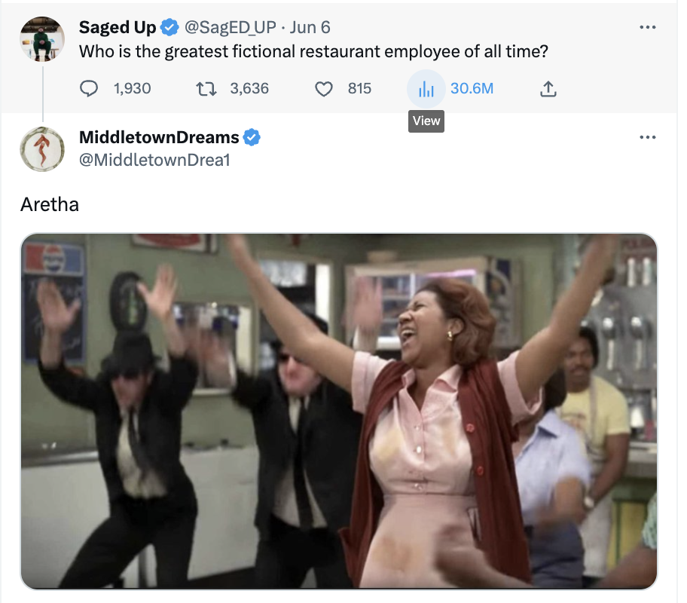Screen dimensions: 687x603
Task: Click the 30.6M view count
Action: tap(472, 89)
